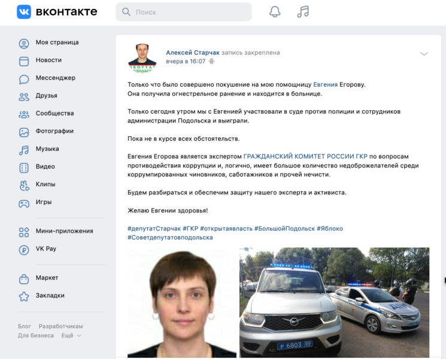446x359 pixels.
Task: Open the Сообщества communities icon
Action: click(24, 114)
